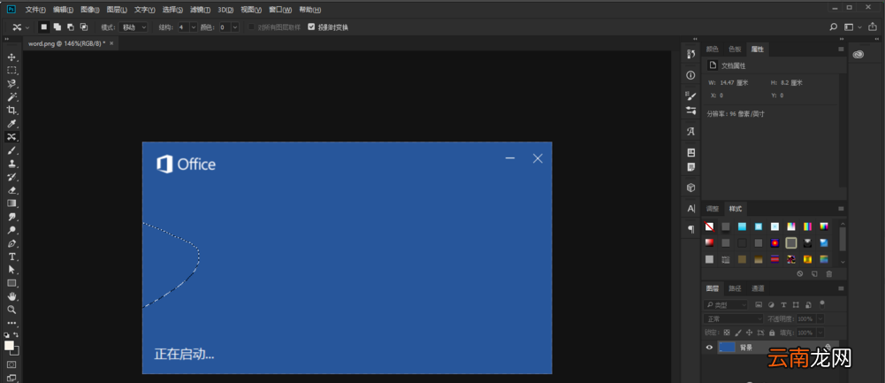Select the Brush tool in left toolbar
Screen dimensions: 885x383
pos(11,150)
